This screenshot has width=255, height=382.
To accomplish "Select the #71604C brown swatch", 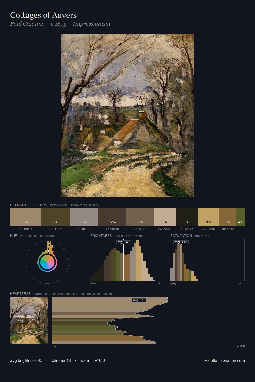I will coord(140,217).
